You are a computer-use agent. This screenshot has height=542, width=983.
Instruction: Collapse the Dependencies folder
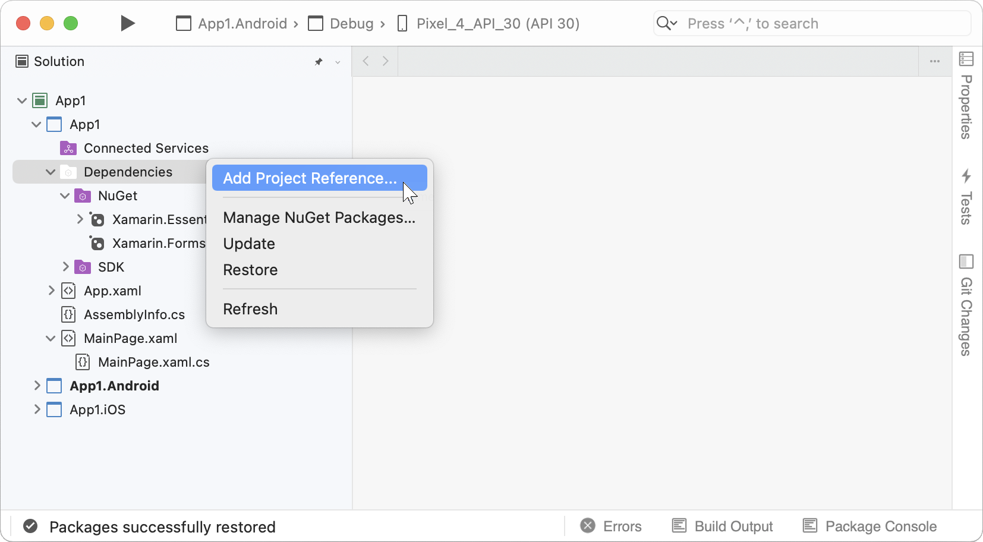coord(51,172)
